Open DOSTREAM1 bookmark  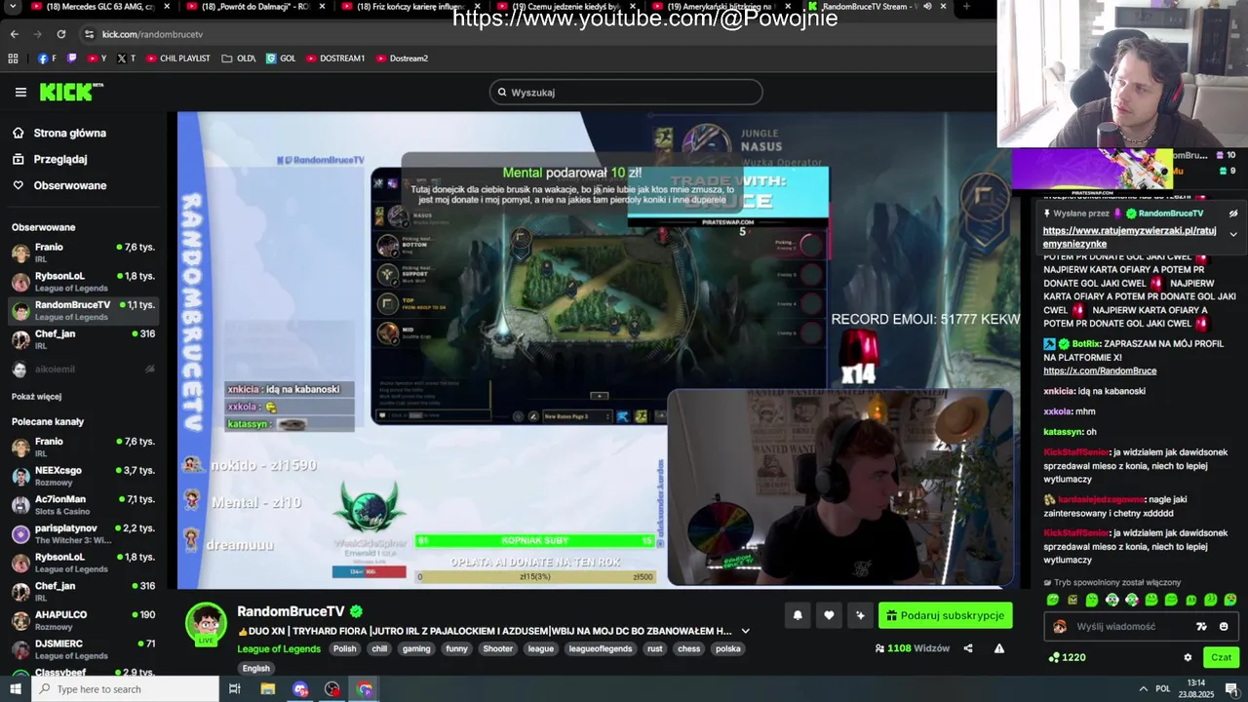pos(334,58)
